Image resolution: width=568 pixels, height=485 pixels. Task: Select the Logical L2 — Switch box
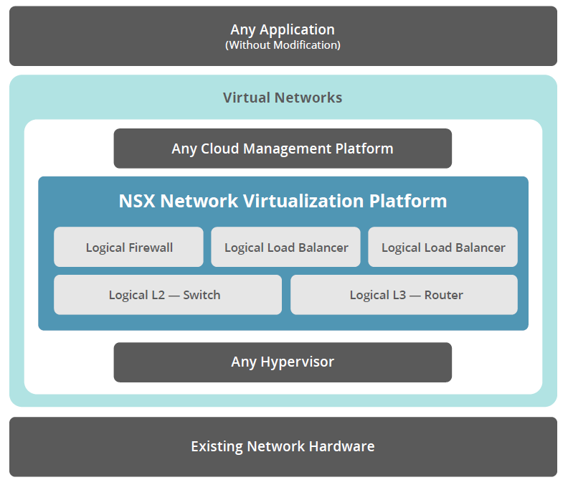tap(168, 295)
